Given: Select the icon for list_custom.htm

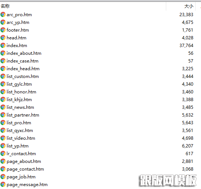Looking at the screenshot, I should [3, 76].
